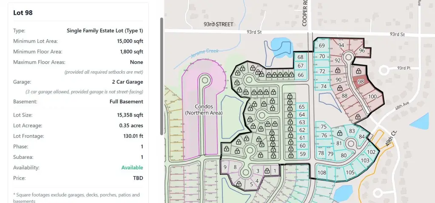Select the locked lot between lots 3 and 1
435x203 pixels.
tap(267, 171)
